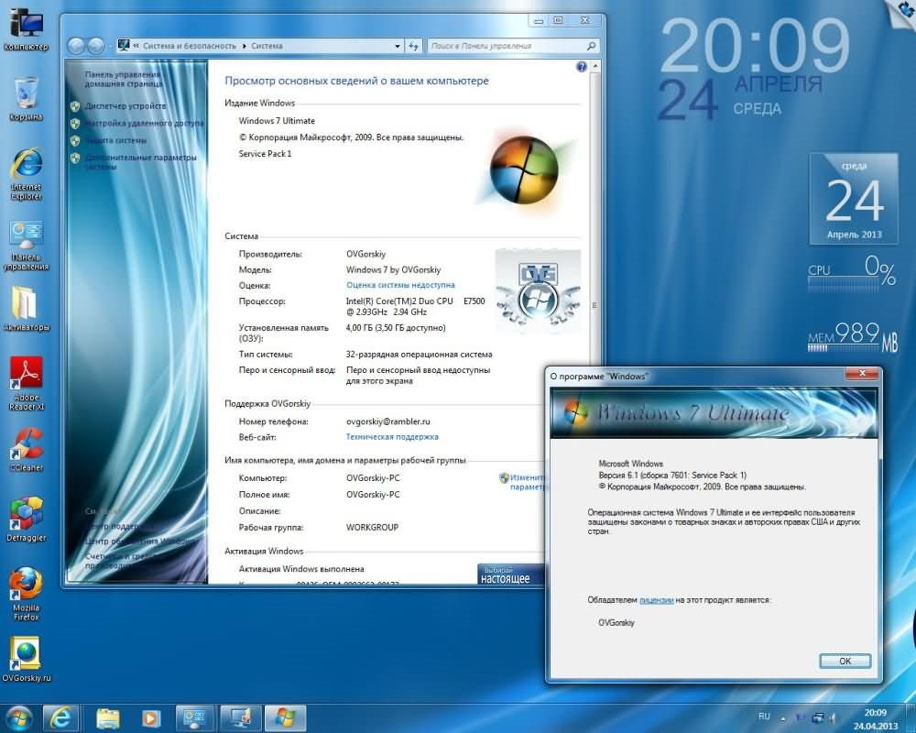This screenshot has height=733, width=916.
Task: Expand the address bar history dropdown arrow
Action: click(397, 46)
